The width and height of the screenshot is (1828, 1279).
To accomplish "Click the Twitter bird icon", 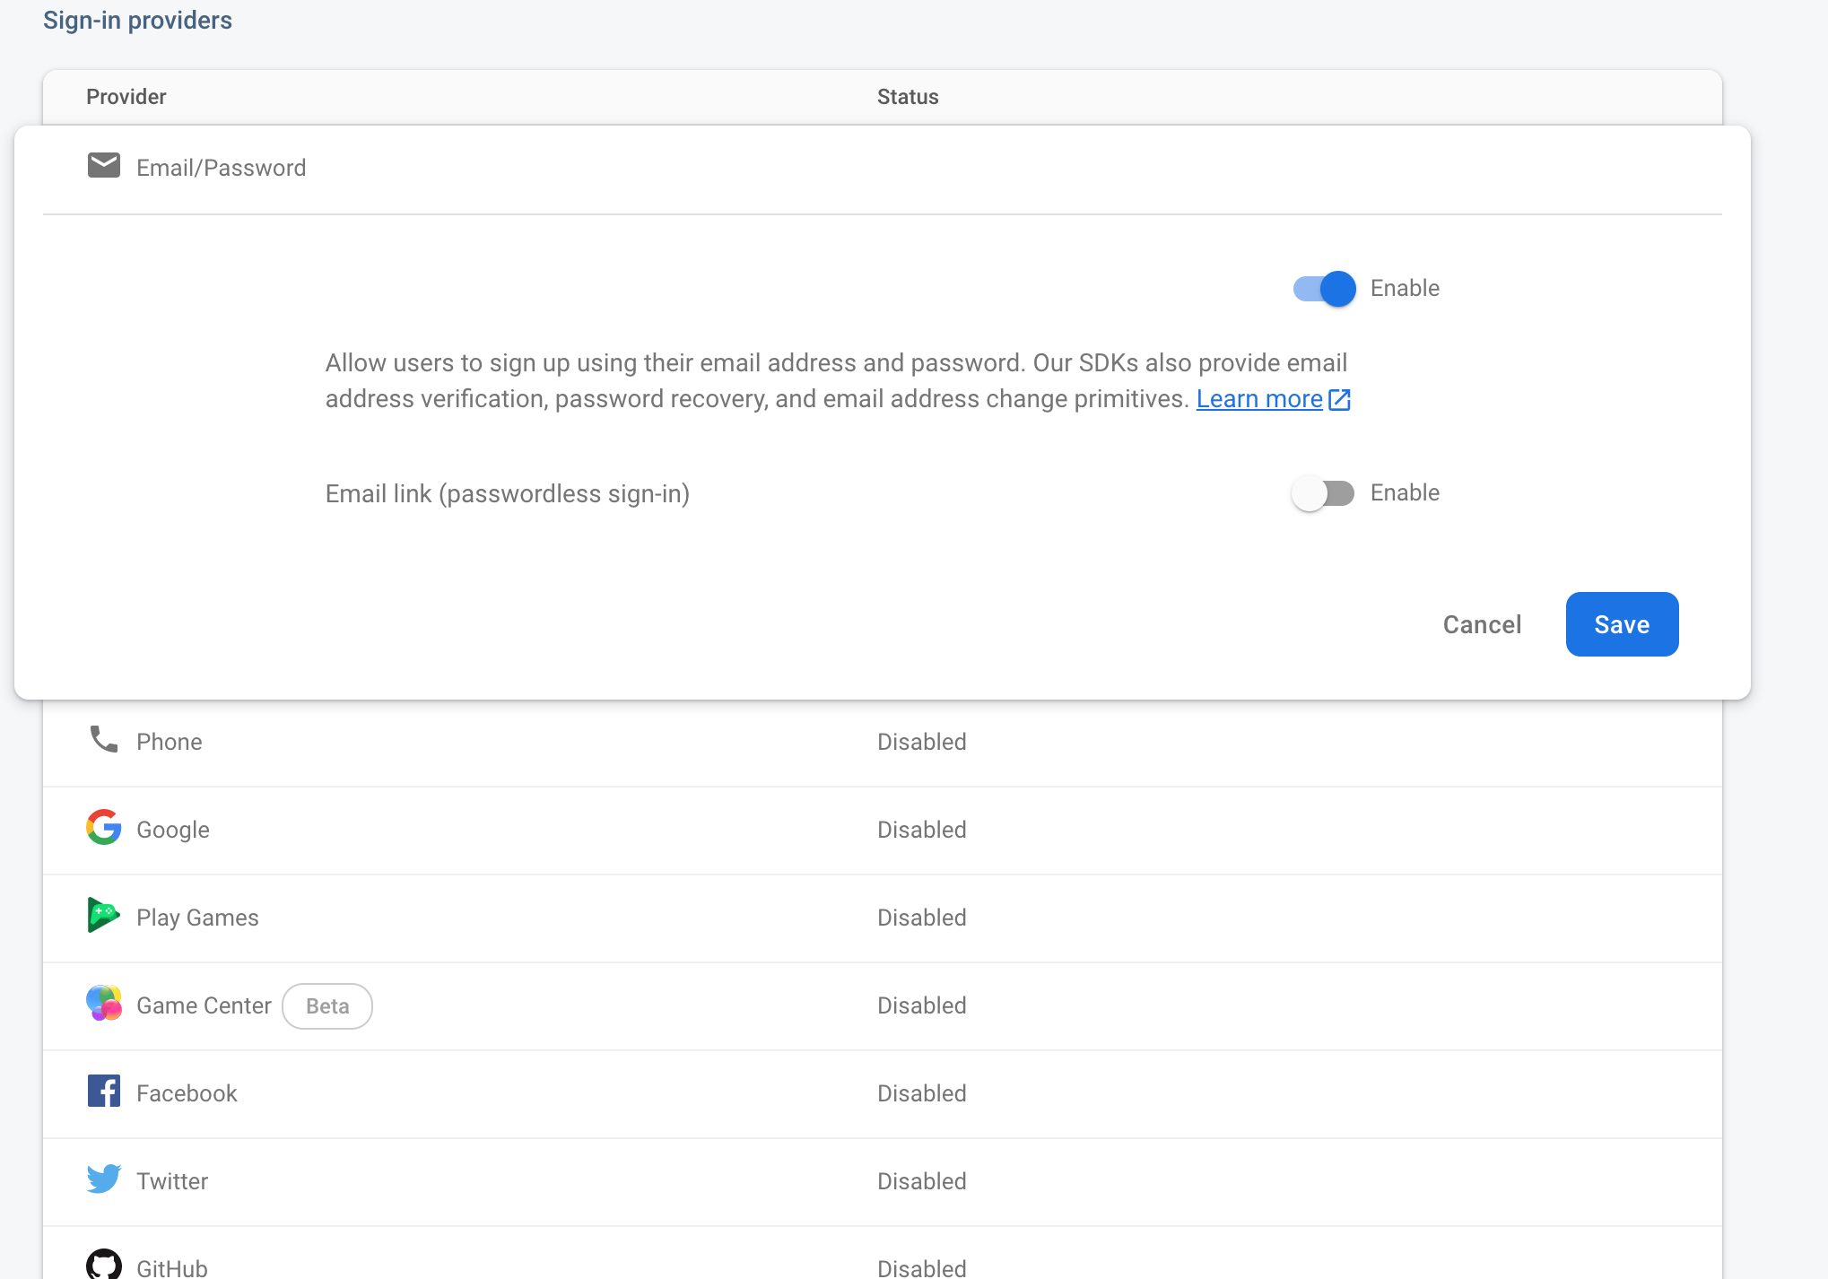I will click(x=104, y=1179).
